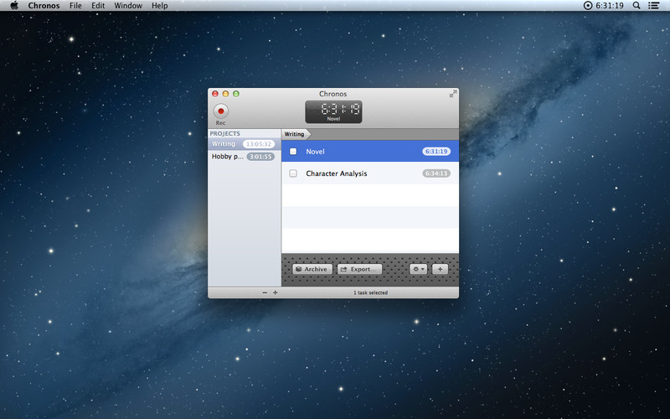Open Notification Center list icon

653,6
